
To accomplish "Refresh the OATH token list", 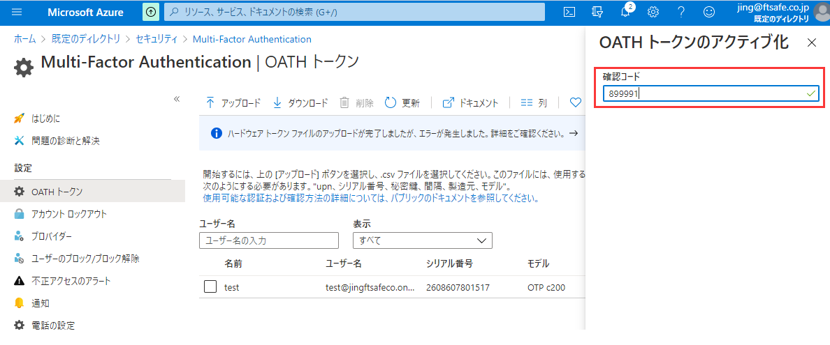I will coord(402,103).
